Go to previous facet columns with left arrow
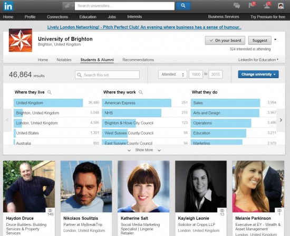290x236 pixels. [x=7, y=120]
